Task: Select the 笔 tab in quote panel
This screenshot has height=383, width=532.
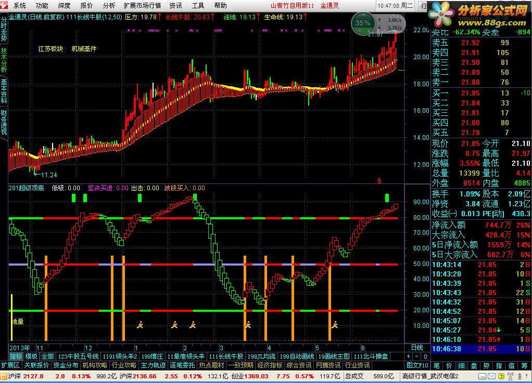Action: tap(436, 365)
